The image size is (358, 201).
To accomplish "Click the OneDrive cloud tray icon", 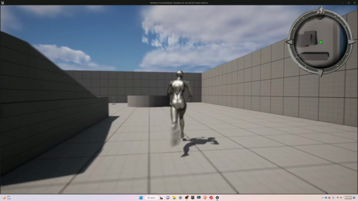I will pos(326,198).
